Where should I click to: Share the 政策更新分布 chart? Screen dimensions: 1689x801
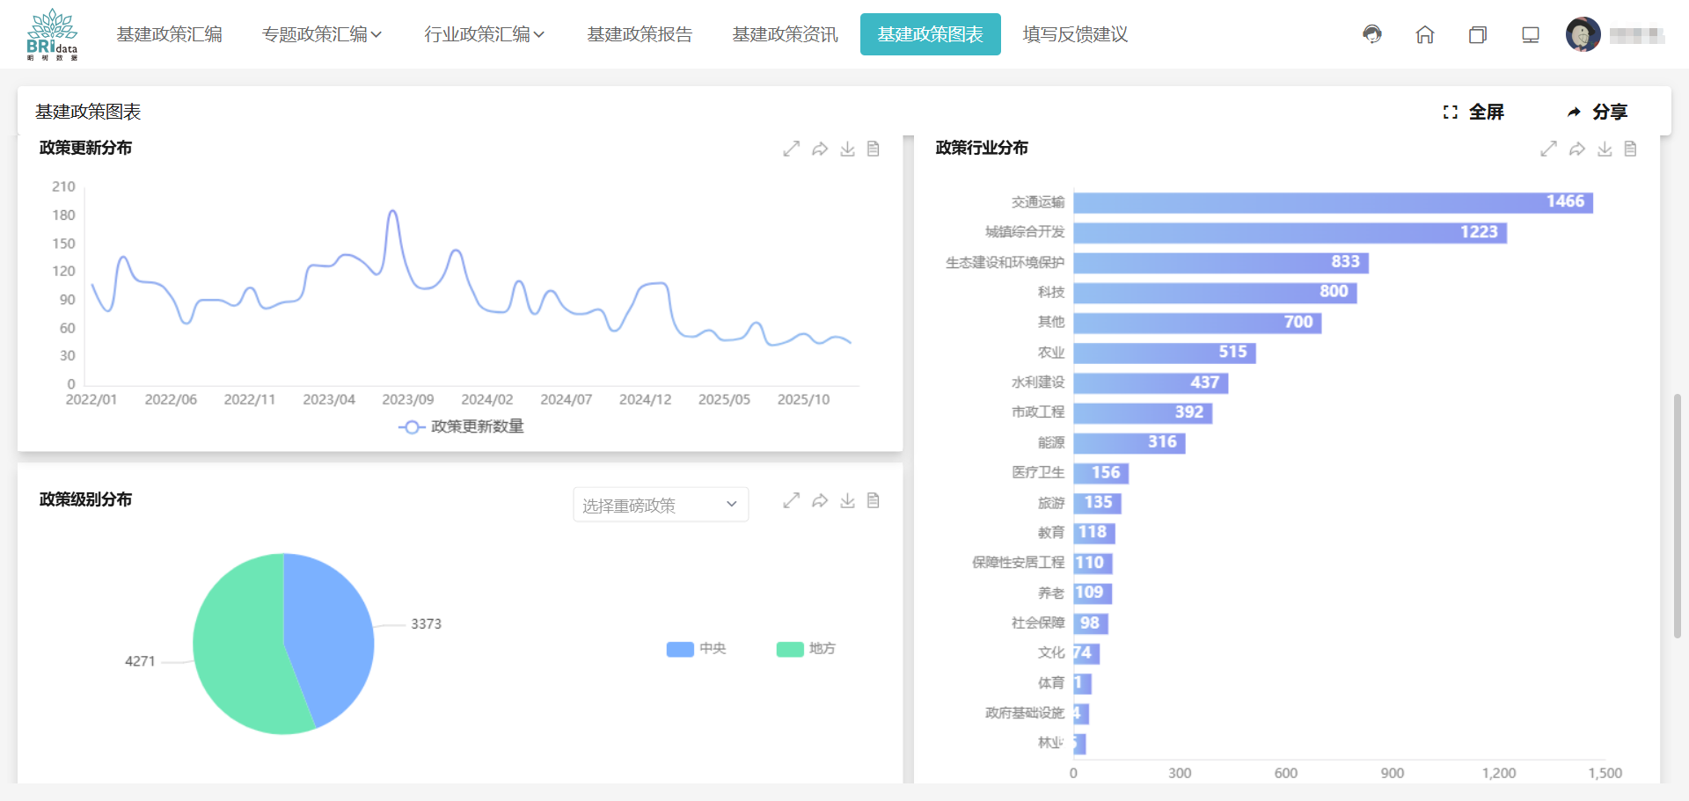click(820, 149)
